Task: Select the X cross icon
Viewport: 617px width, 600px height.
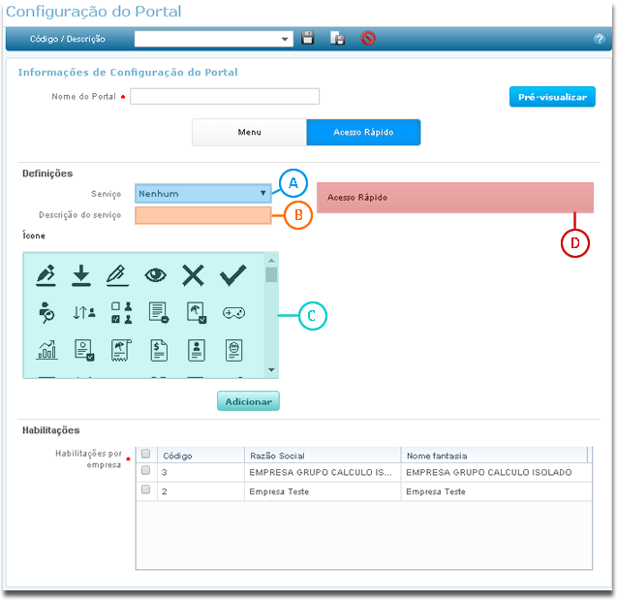Action: [x=194, y=275]
